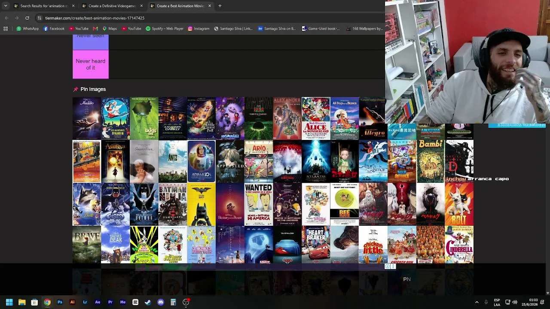The height and width of the screenshot is (309, 550).
Task: Open the WhatsApp bookmark
Action: (27, 29)
